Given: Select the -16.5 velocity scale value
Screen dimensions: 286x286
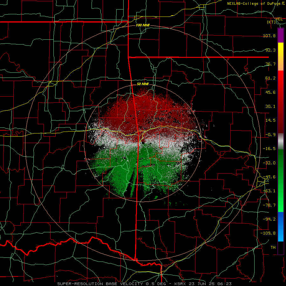Looking at the screenshot, I should (x=269, y=149).
